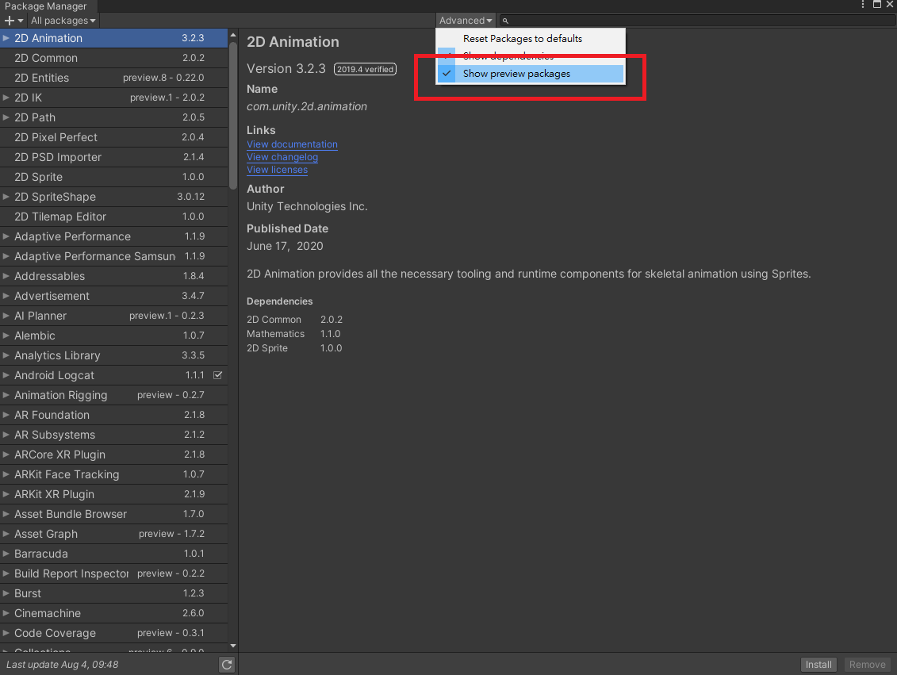Screen dimensions: 897x675
Task: Expand the 2D IK package row
Action: pyautogui.click(x=6, y=98)
